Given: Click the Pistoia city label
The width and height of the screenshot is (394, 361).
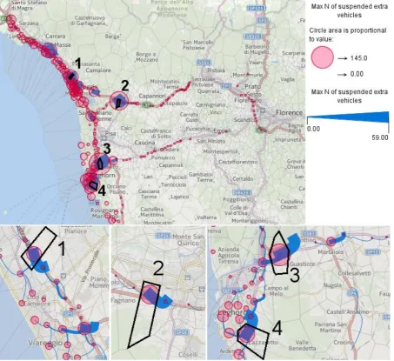Looking at the screenshot, I should point(216,70).
